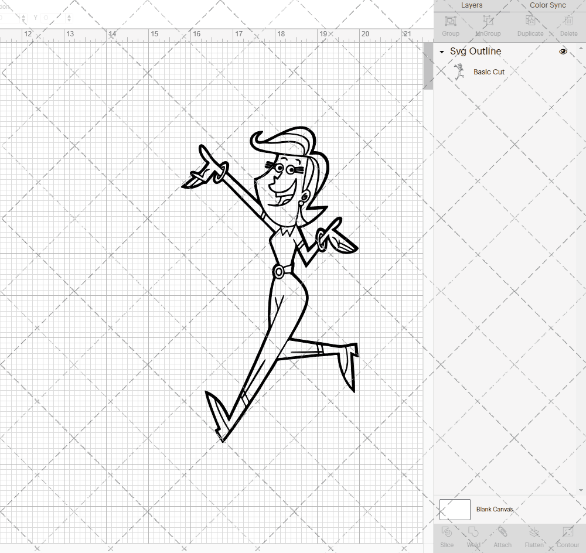
Task: Select the Basic Cut layer thumbnail
Action: [459, 71]
